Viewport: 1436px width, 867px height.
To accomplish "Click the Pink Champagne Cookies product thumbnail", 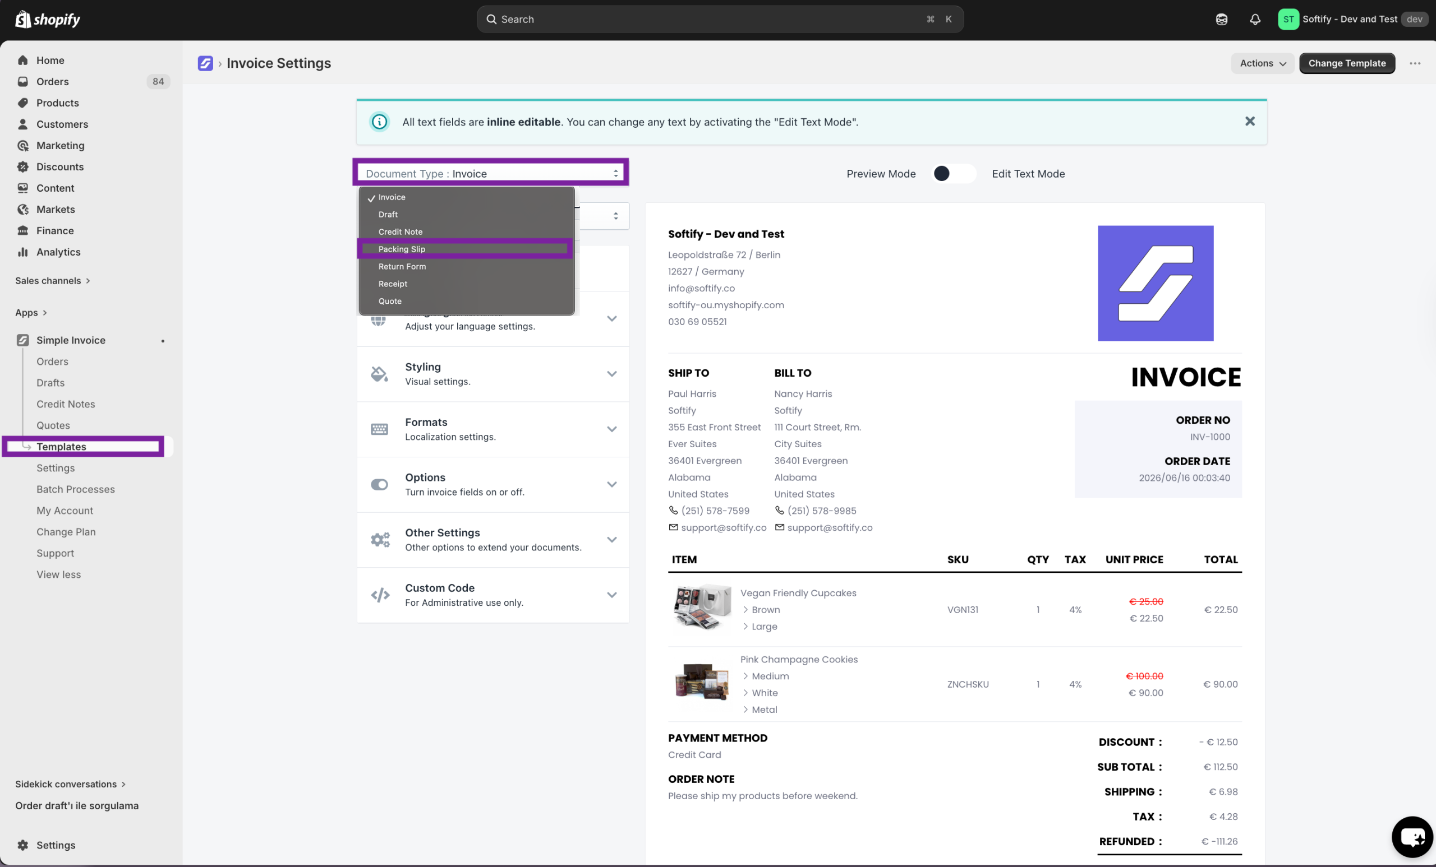I will (702, 682).
